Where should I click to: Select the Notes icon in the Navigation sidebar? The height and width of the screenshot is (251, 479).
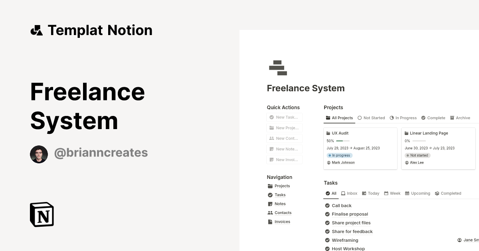(x=270, y=204)
